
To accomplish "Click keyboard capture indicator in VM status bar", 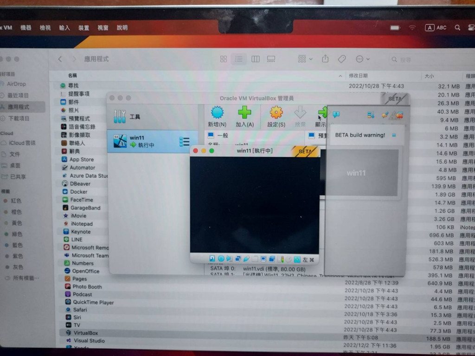I will pyautogui.click(x=297, y=260).
